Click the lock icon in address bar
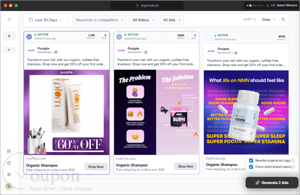 point(137,6)
